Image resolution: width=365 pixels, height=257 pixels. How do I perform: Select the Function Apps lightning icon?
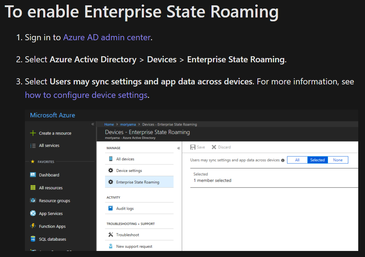point(33,226)
